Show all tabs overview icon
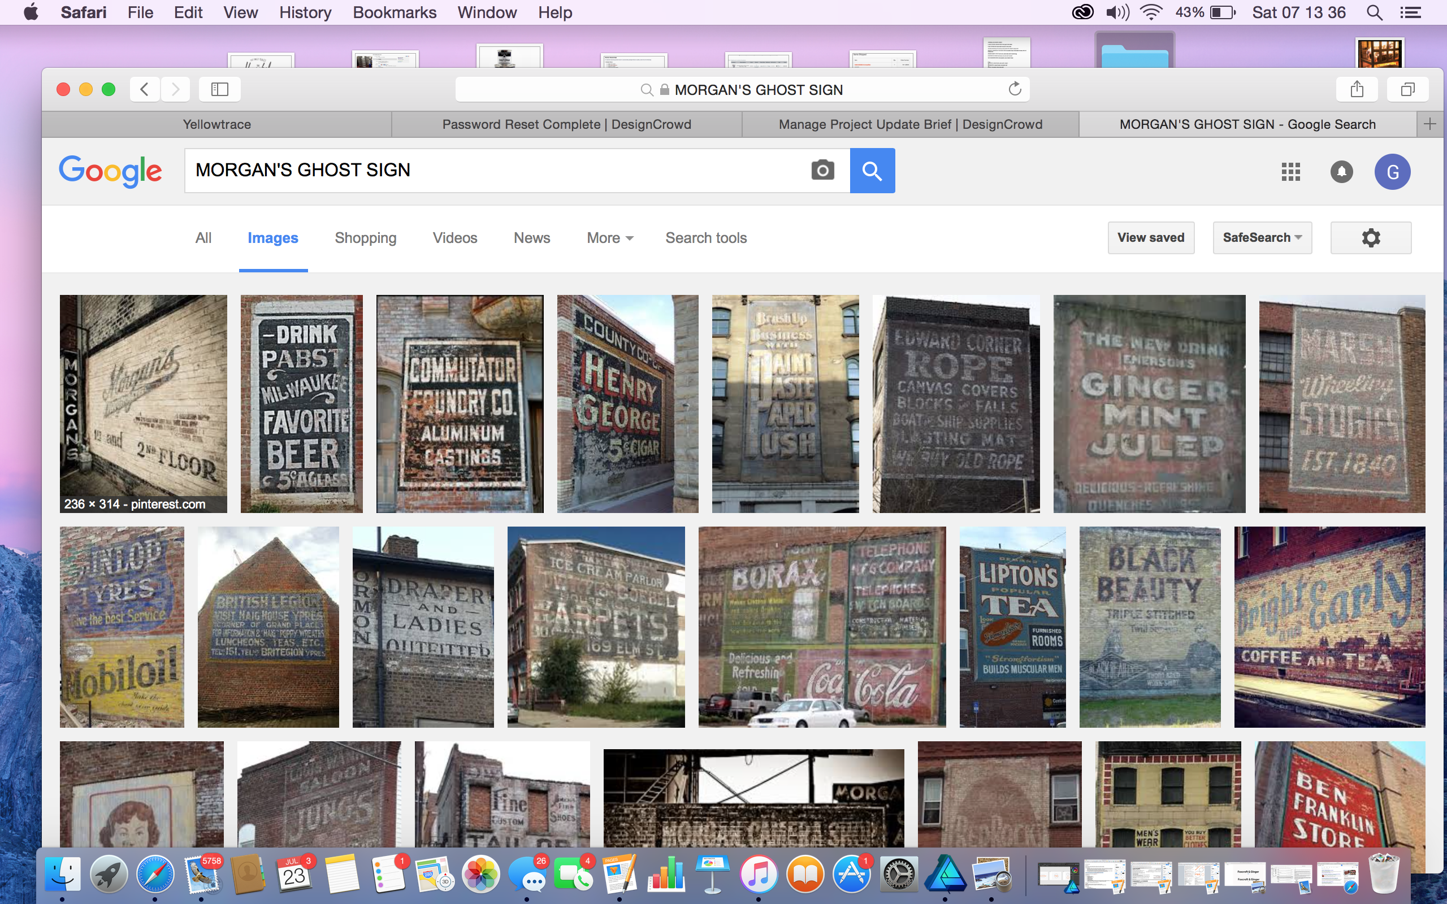Viewport: 1447px width, 904px height. coord(1407,90)
